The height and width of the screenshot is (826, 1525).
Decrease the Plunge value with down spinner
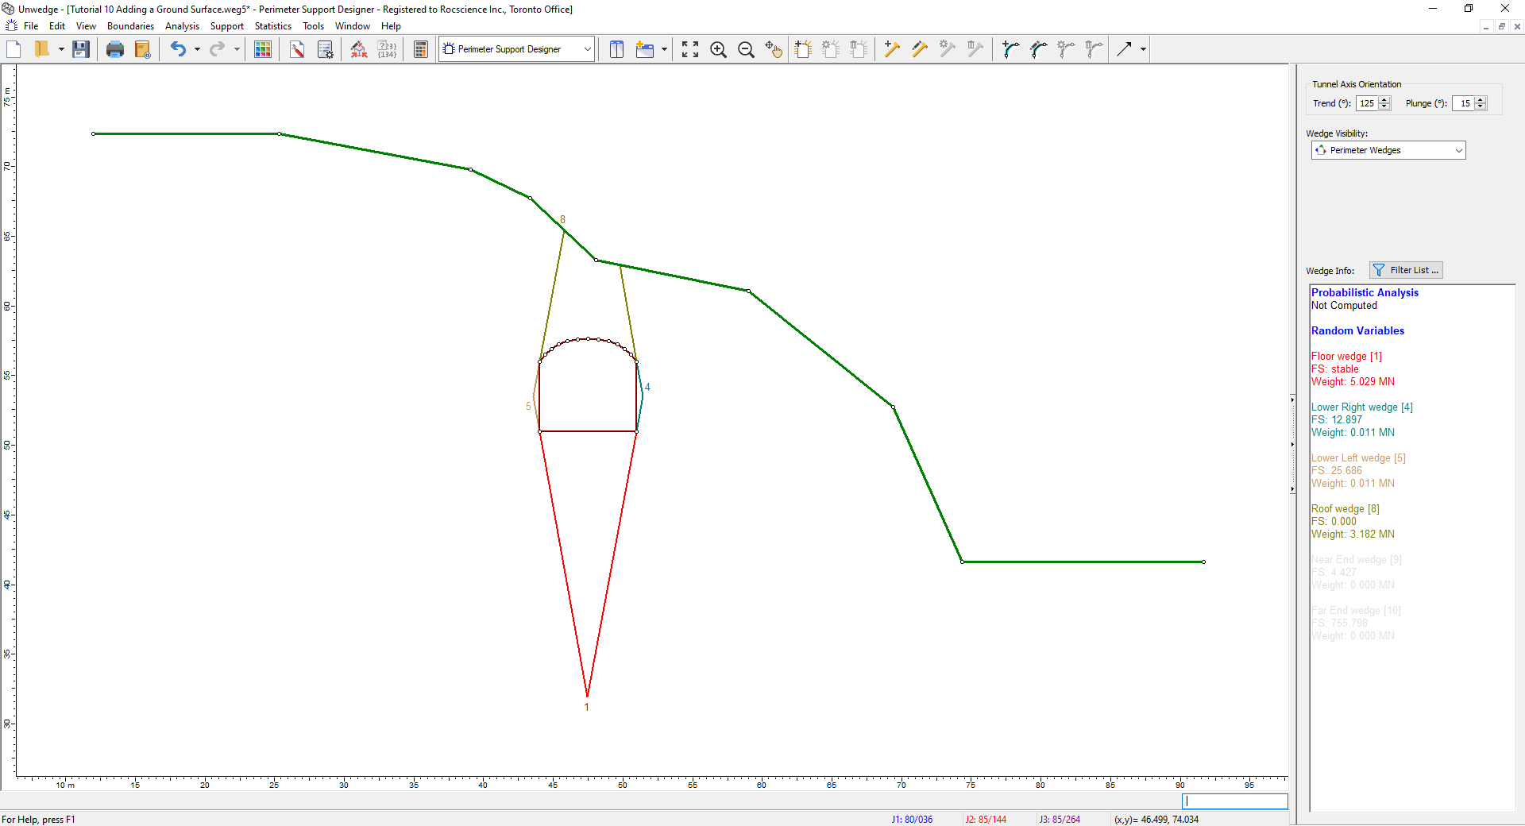(x=1481, y=106)
